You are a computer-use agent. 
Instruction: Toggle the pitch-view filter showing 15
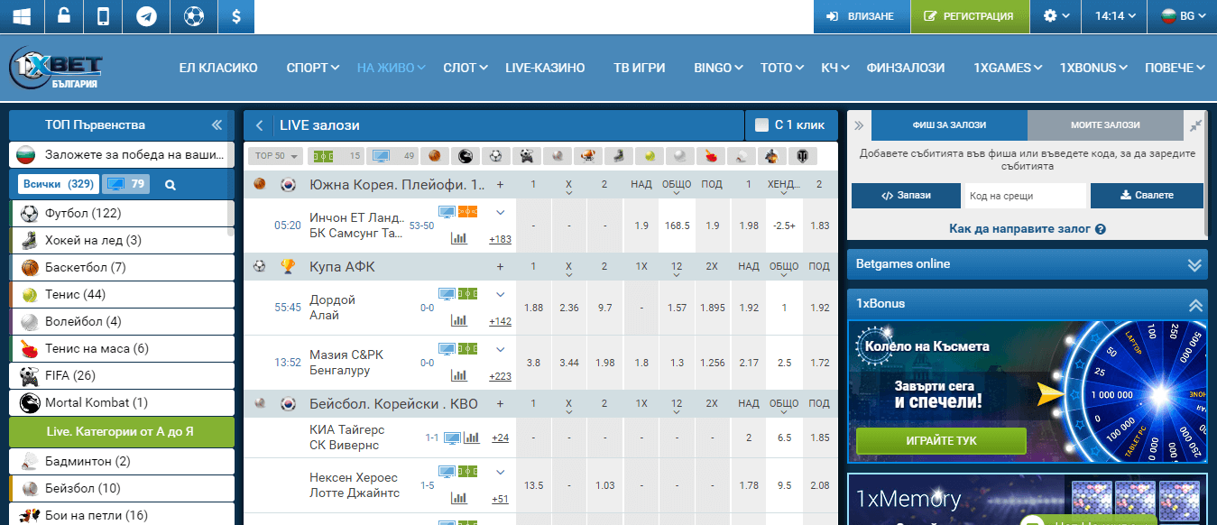click(337, 156)
